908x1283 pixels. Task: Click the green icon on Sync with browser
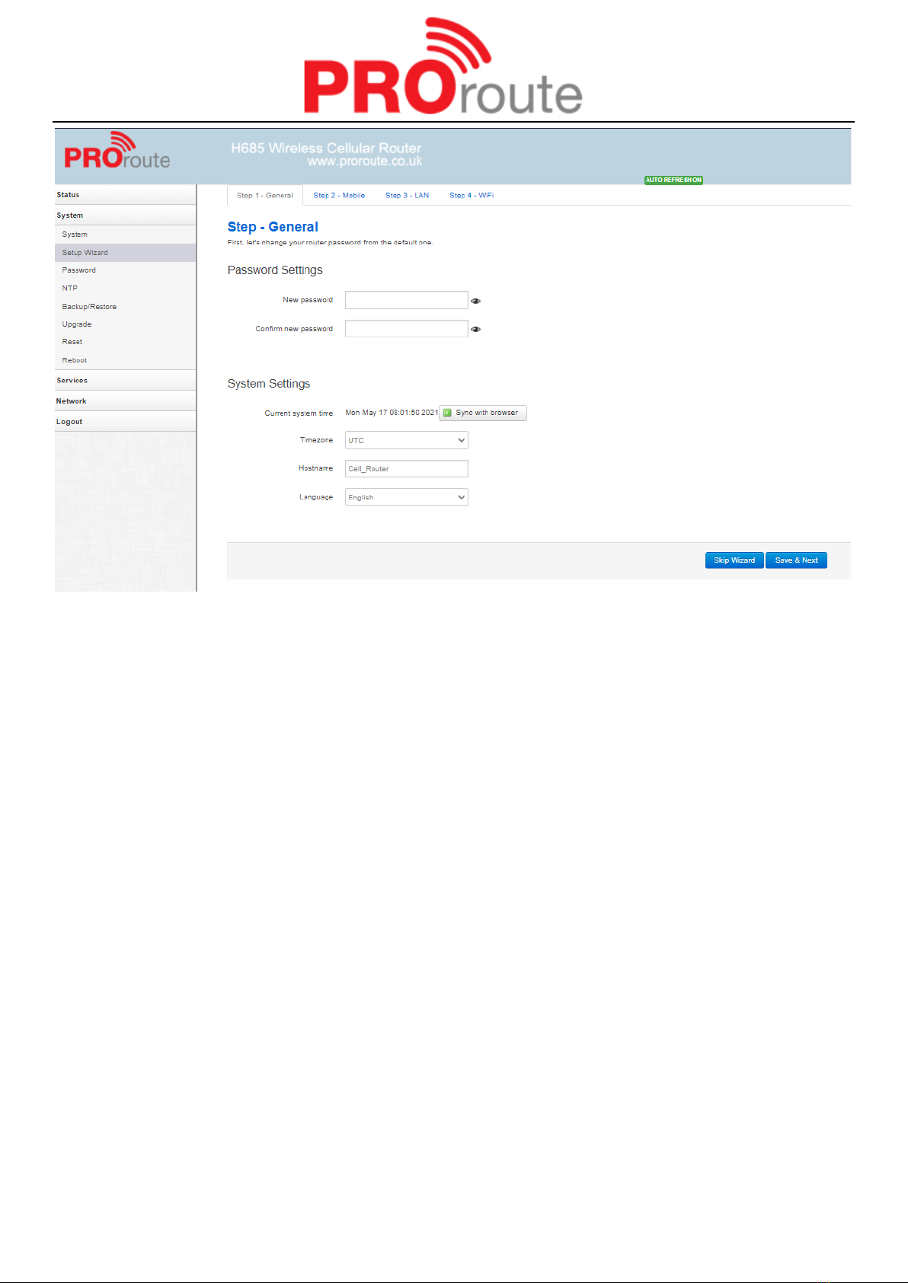click(447, 413)
